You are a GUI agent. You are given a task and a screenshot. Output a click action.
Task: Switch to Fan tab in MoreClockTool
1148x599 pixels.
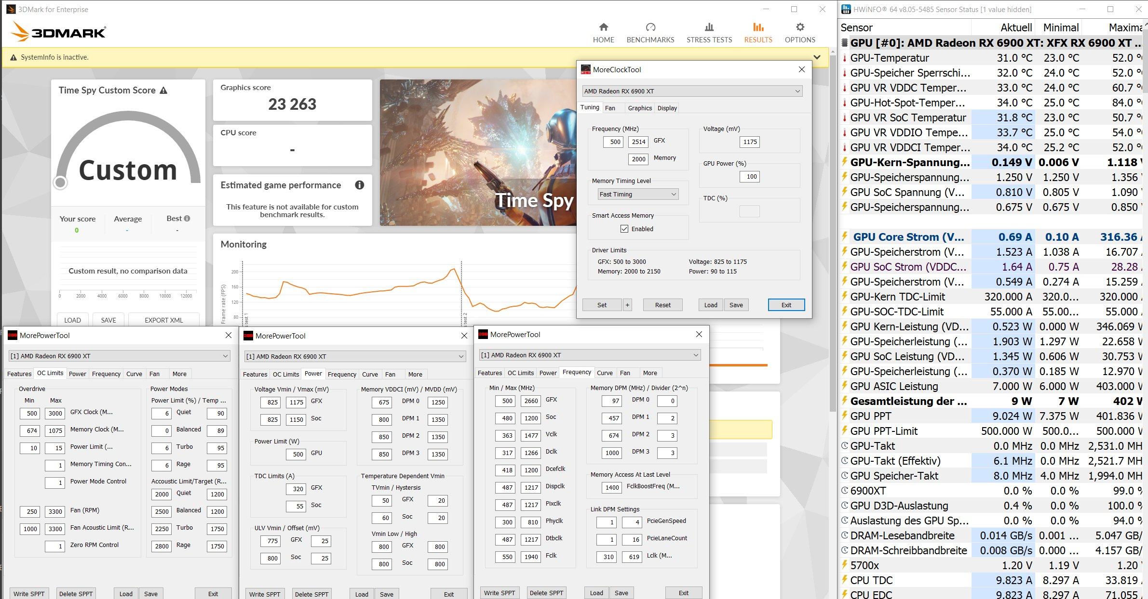610,108
